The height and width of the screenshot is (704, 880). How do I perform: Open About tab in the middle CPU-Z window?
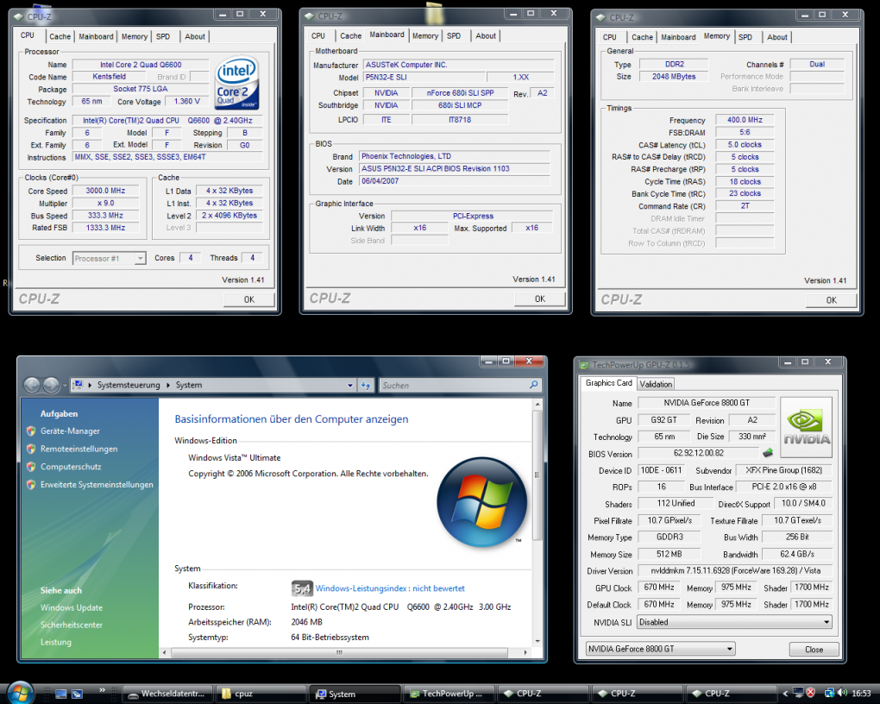486,36
